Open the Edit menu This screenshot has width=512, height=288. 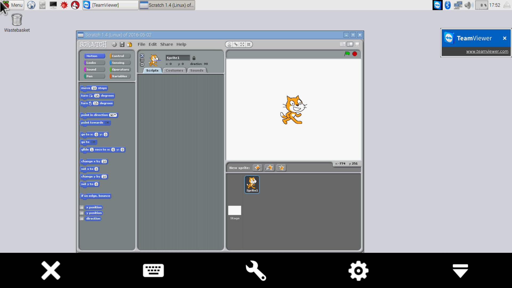pyautogui.click(x=153, y=44)
